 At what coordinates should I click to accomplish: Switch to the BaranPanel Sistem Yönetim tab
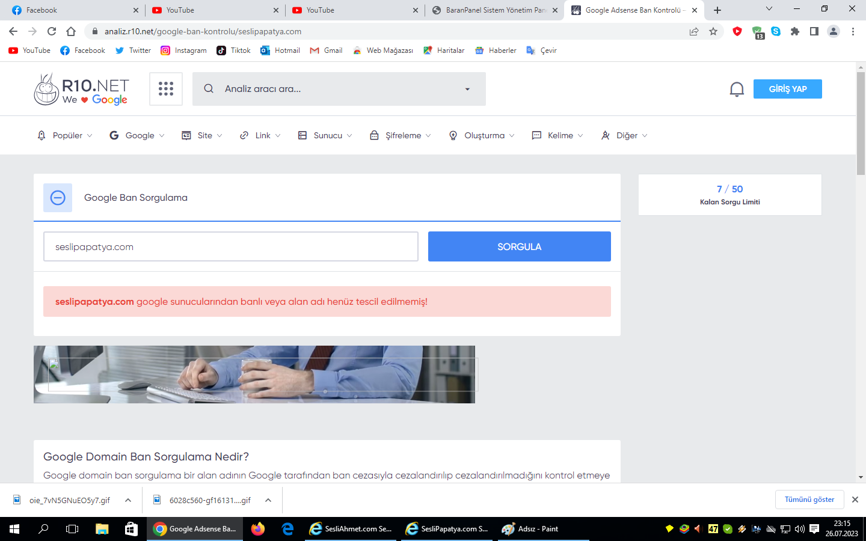click(494, 10)
